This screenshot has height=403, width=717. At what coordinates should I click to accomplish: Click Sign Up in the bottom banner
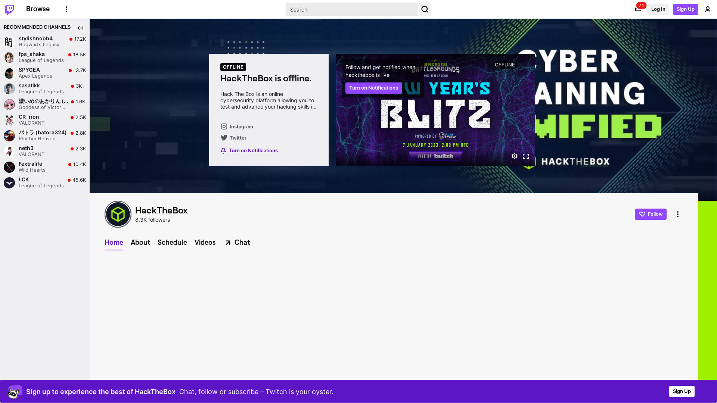(682, 391)
